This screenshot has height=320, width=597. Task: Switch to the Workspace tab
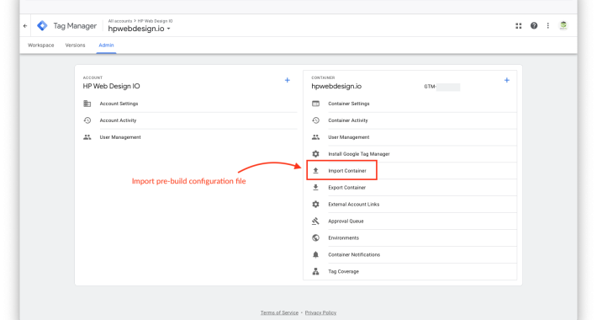pos(40,45)
